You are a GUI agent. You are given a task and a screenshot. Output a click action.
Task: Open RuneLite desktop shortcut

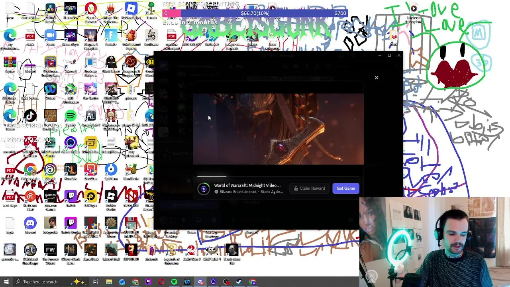(x=71, y=172)
